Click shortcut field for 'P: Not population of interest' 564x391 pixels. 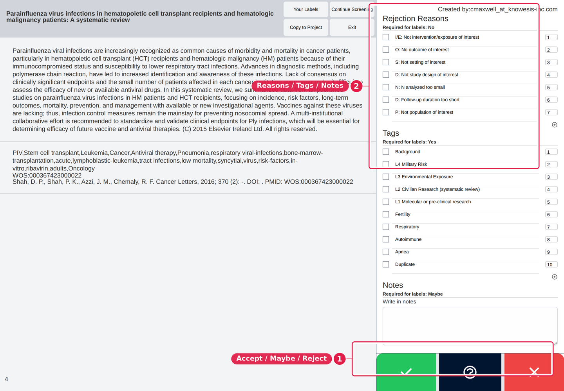pyautogui.click(x=551, y=113)
